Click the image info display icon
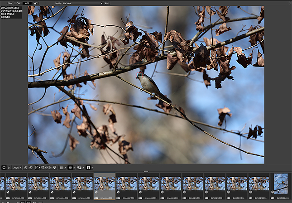This screenshot has height=203, width=292. pyautogui.click(x=88, y=167)
